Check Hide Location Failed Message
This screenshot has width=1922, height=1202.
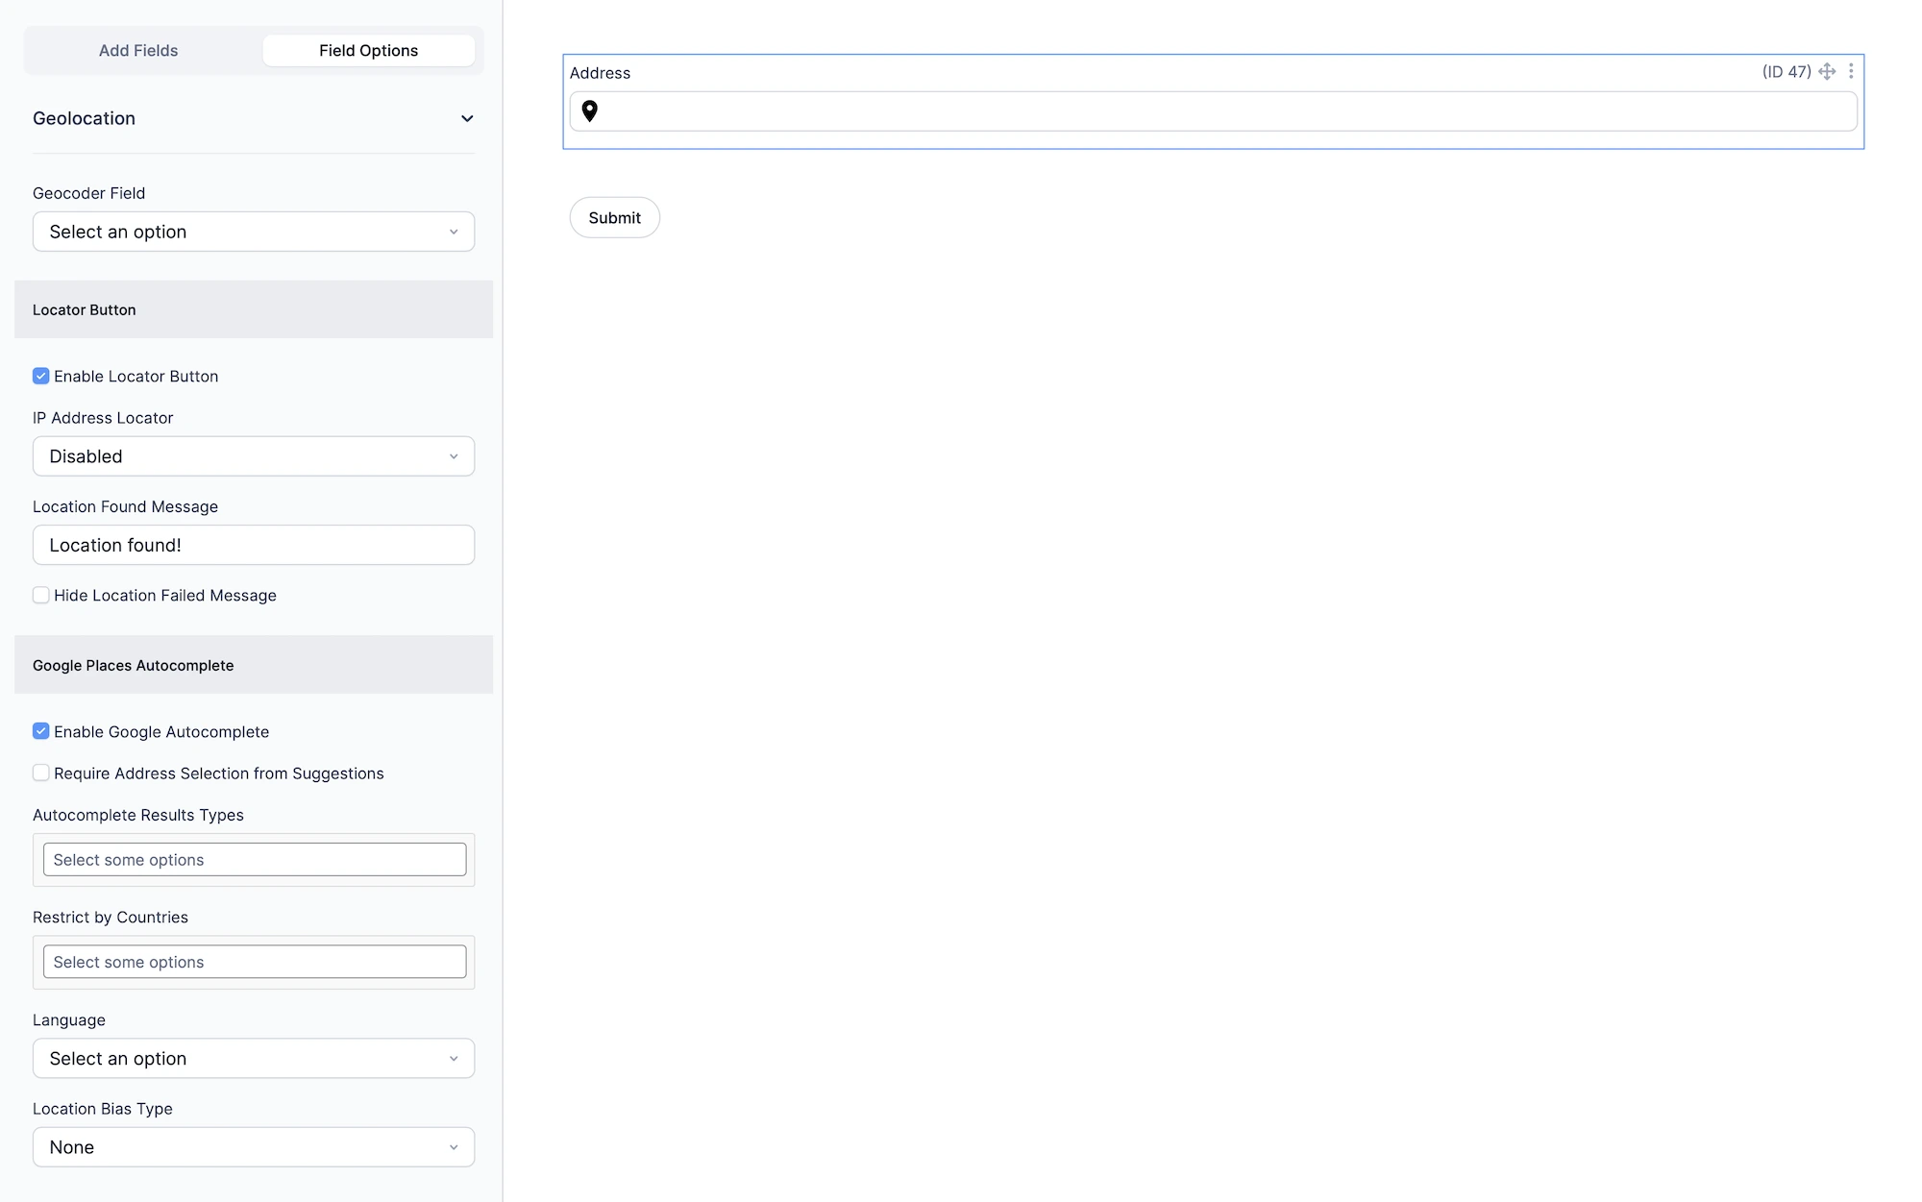(x=41, y=596)
